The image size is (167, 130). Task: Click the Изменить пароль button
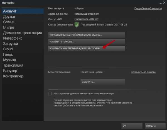coord(87,42)
